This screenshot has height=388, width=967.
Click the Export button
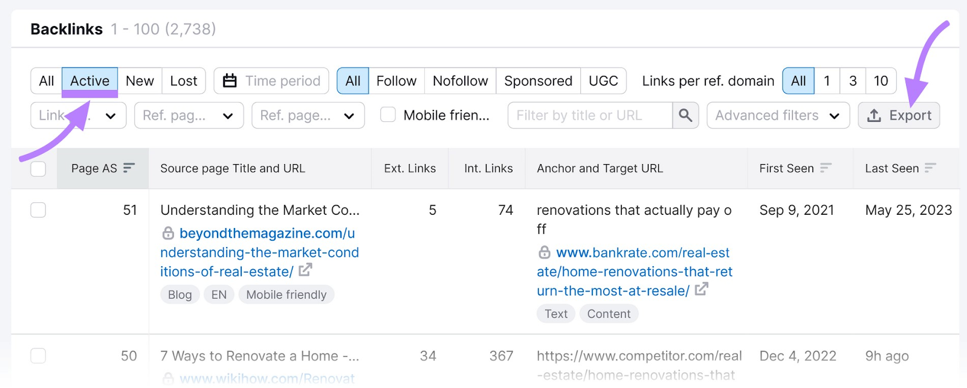pos(899,115)
